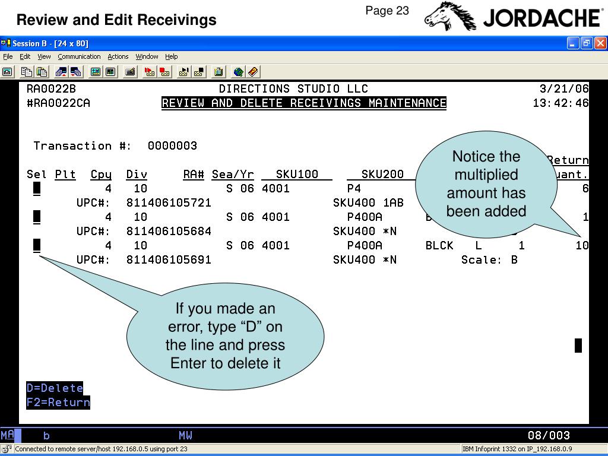Viewport: 608px width, 456px height.
Task: Click the Print Screen toolbar icon
Action: 7,72
